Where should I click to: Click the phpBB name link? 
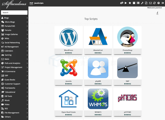(x=98, y=81)
